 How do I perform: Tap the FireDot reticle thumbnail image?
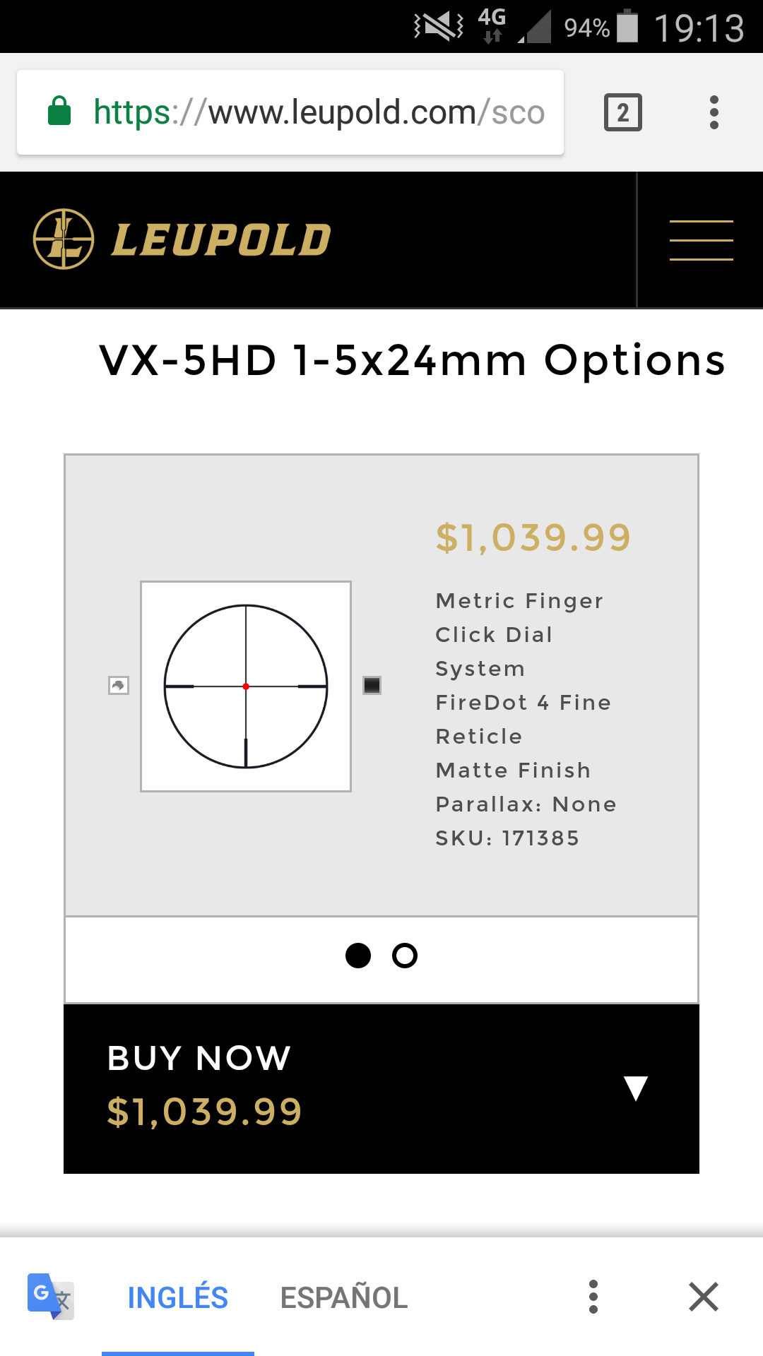tap(246, 686)
